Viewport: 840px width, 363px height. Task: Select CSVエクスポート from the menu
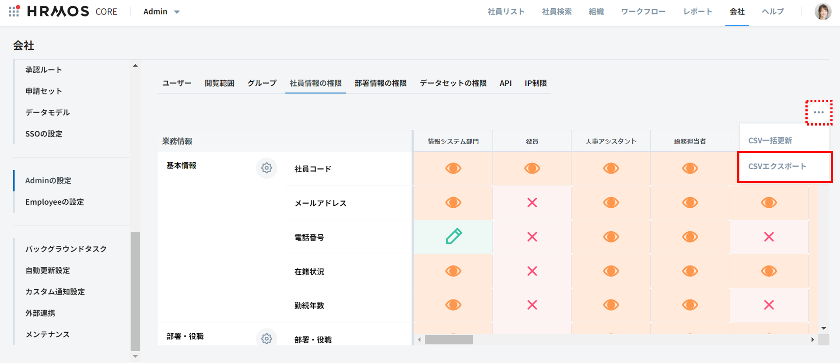[x=777, y=166]
